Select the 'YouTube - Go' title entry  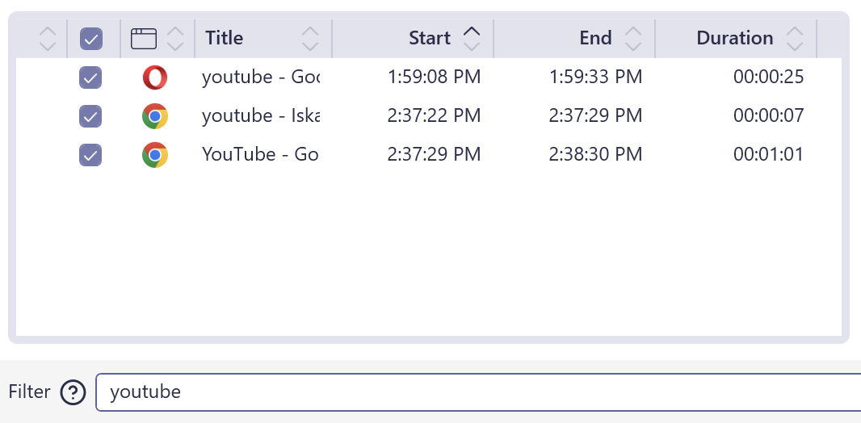coord(260,154)
